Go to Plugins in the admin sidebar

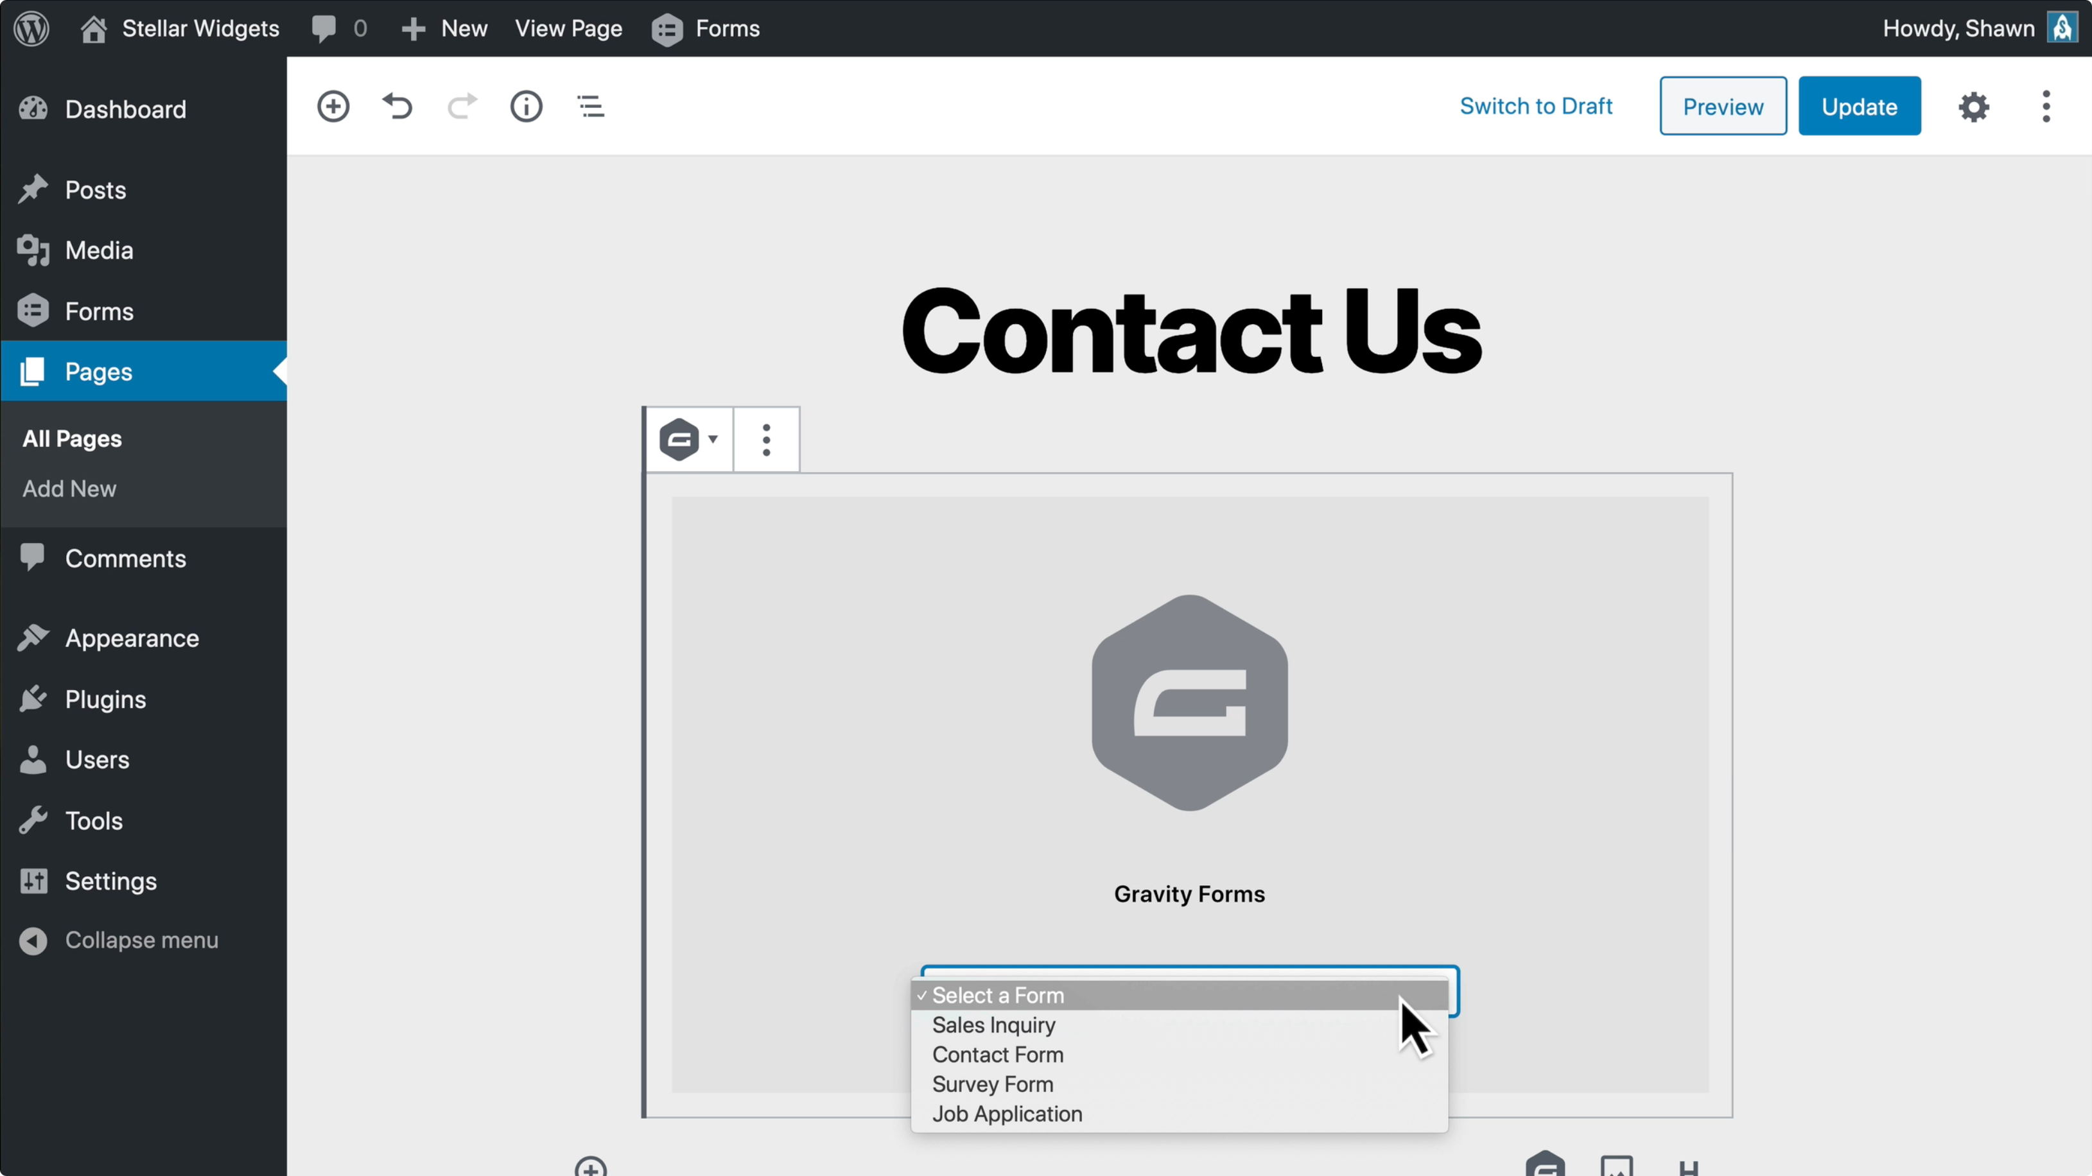105,699
